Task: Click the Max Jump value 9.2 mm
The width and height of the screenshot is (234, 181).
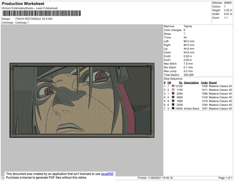Action: pyautogui.click(x=188, y=71)
